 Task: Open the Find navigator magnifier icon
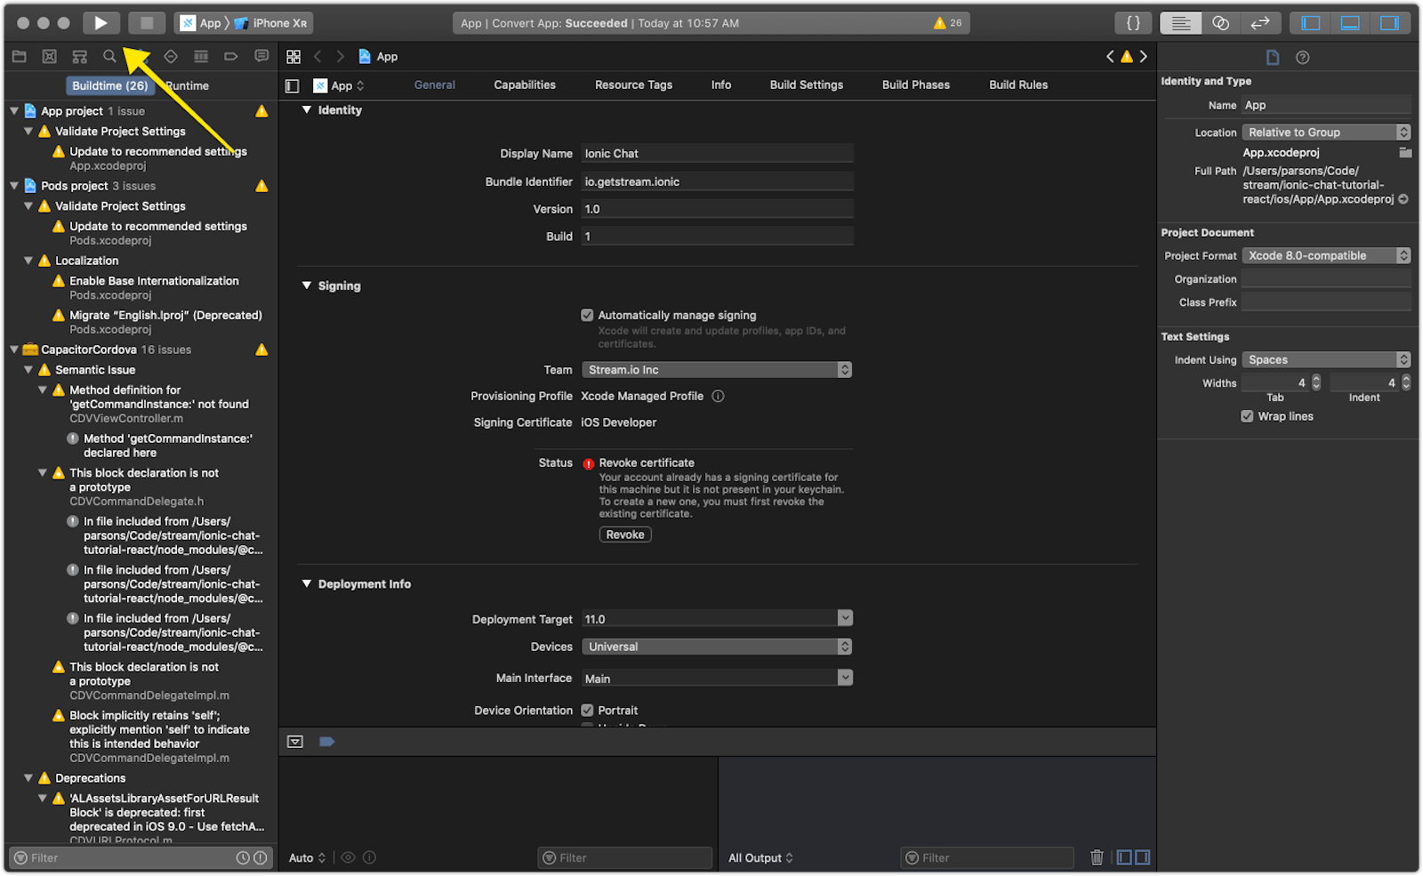coord(109,57)
